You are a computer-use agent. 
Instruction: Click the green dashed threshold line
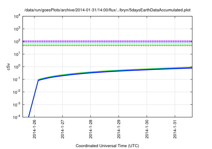click(107, 44)
